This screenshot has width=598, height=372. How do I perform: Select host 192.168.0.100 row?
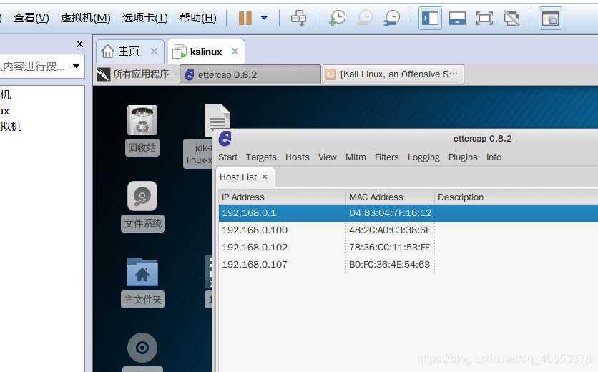(408, 230)
